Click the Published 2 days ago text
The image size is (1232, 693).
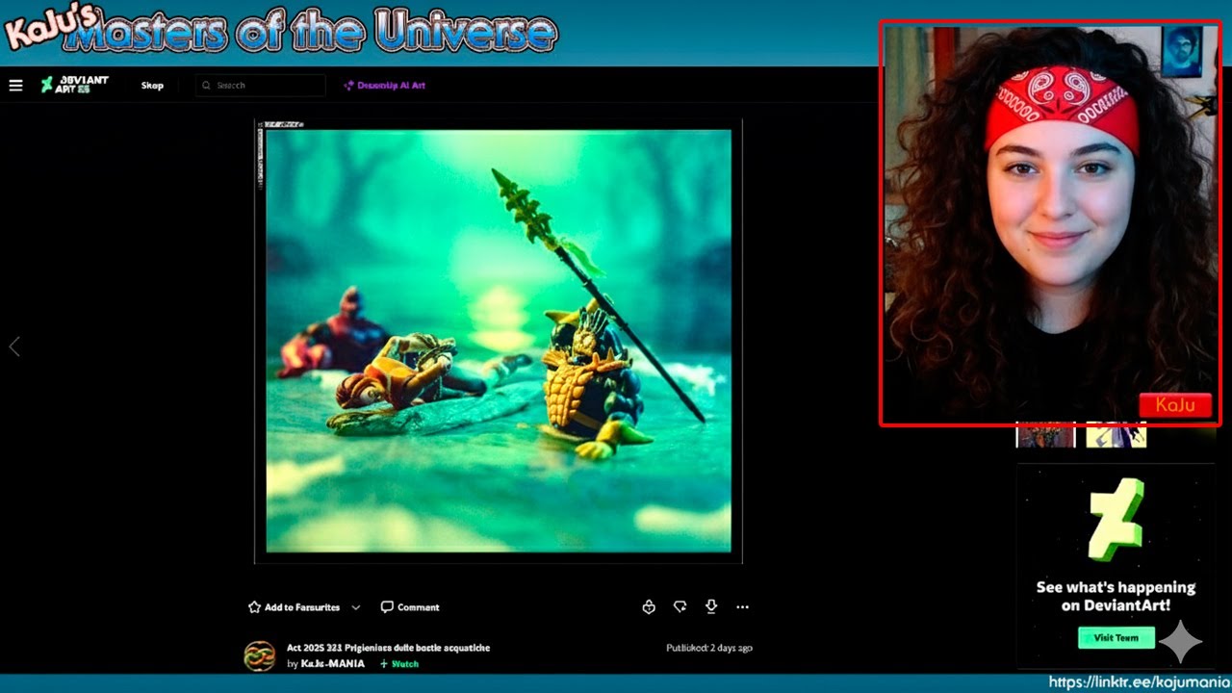(709, 648)
